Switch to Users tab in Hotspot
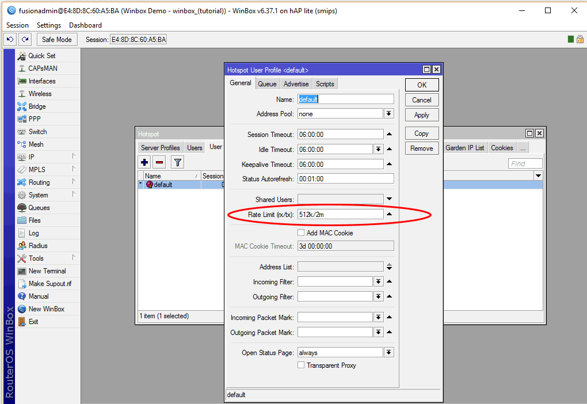 point(195,147)
